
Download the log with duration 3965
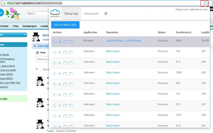coord(55,42)
